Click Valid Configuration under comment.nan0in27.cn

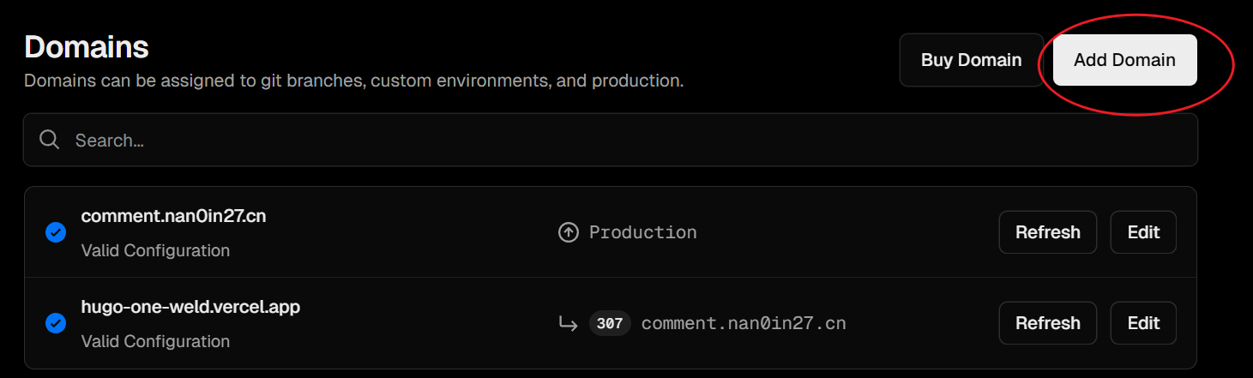click(155, 250)
